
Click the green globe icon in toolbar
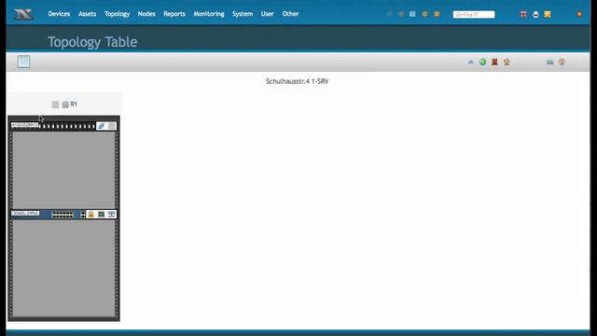482,63
